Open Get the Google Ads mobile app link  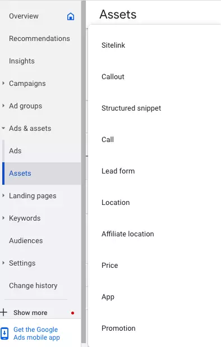36,334
